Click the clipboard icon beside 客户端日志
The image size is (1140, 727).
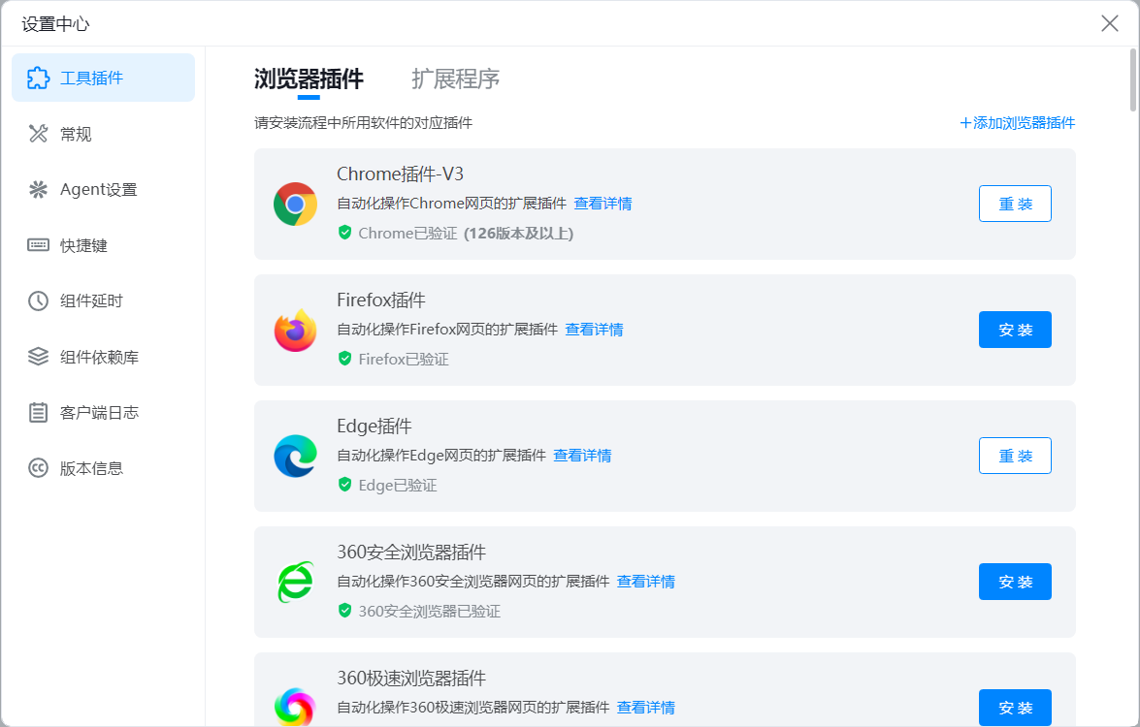[x=38, y=413]
